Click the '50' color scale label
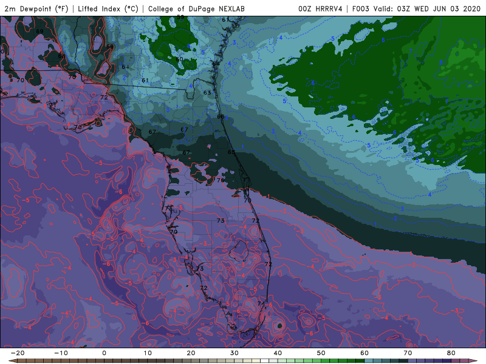This screenshot has height=364, width=486. (x=321, y=353)
